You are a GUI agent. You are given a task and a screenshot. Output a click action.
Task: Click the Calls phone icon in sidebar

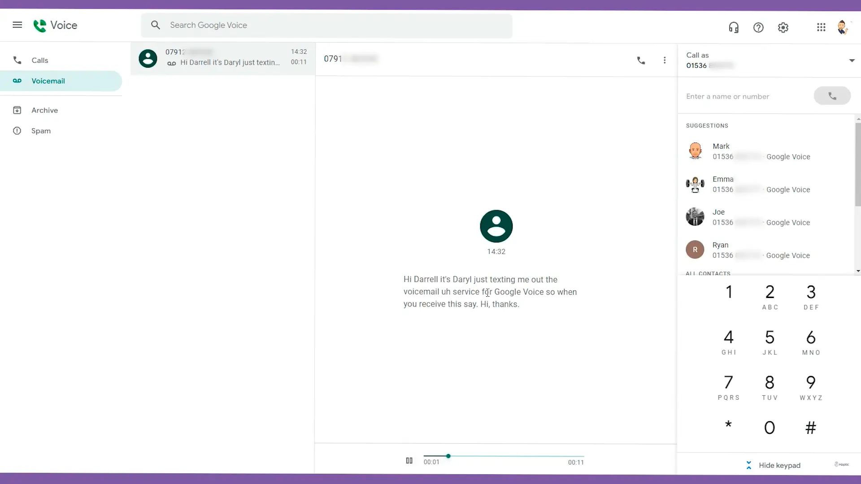pyautogui.click(x=17, y=60)
